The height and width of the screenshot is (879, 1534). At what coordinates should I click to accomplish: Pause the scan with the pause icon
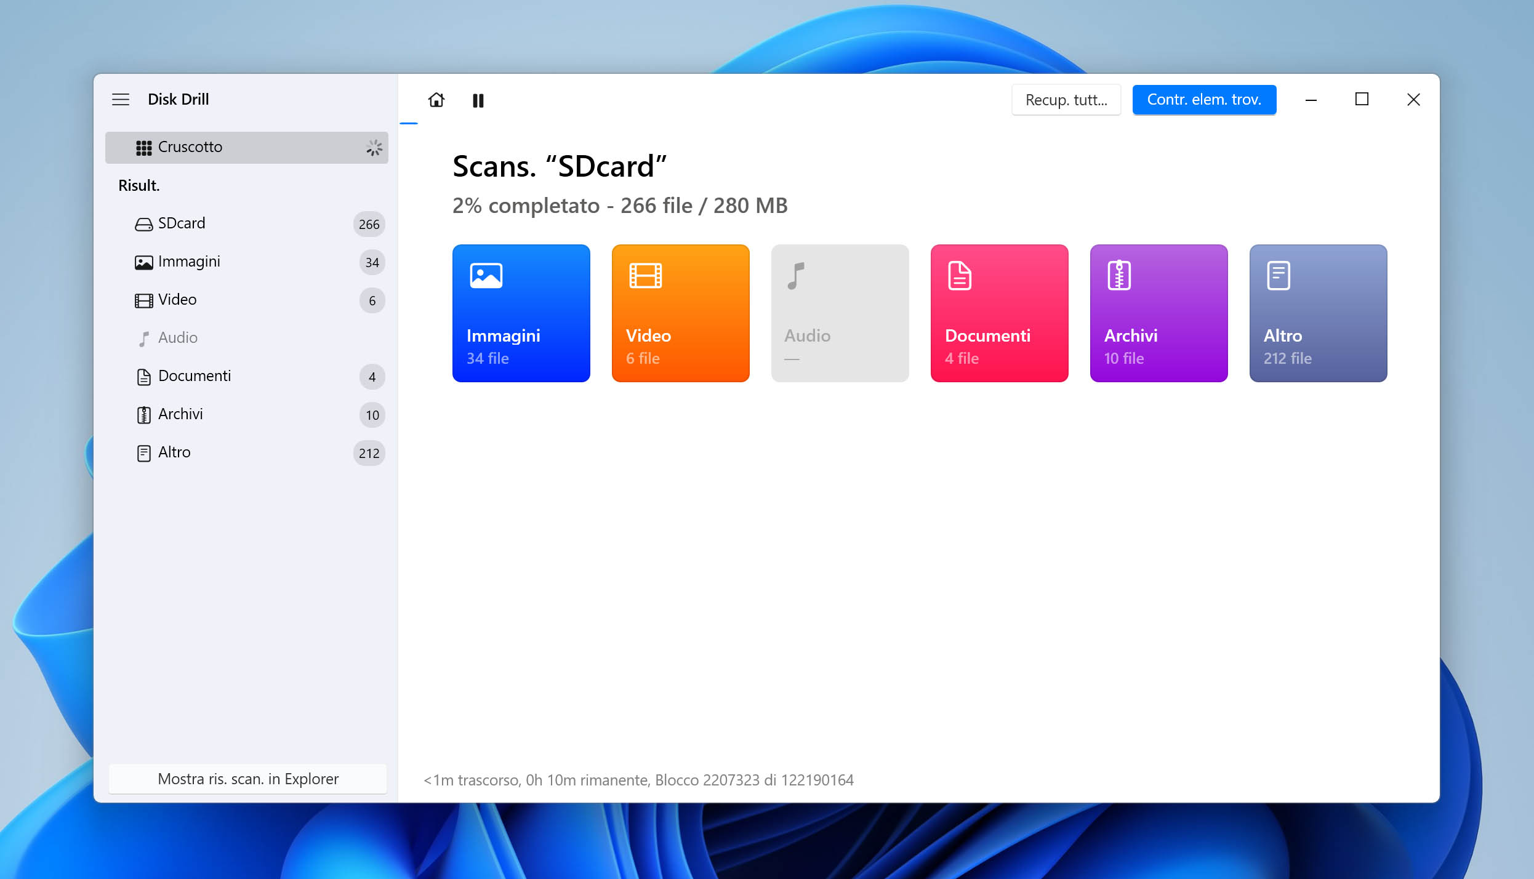[478, 100]
